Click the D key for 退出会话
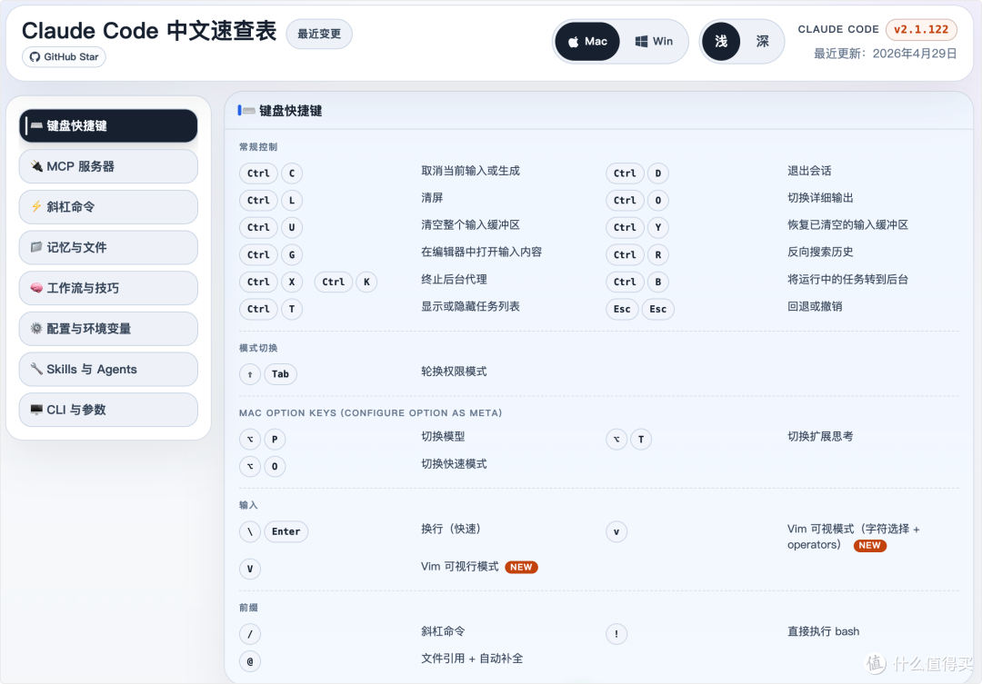Image resolution: width=982 pixels, height=684 pixels. [x=657, y=173]
